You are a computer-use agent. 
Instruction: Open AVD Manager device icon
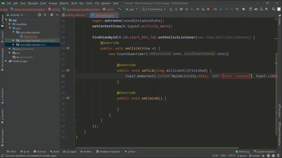click(261, 9)
